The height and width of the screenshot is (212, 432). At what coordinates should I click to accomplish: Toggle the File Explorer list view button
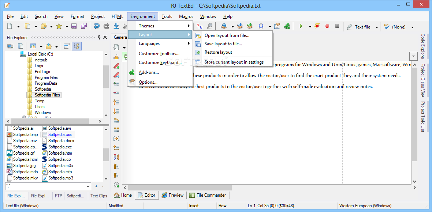point(66,46)
